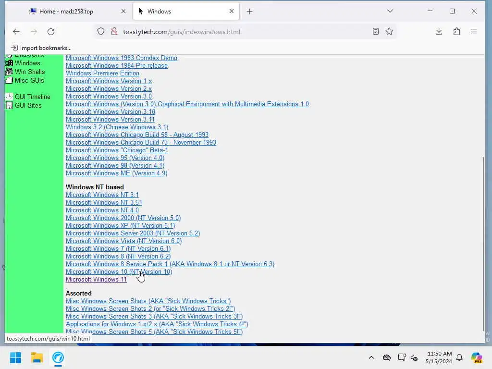
Task: Click the GUI Sites sidebar icon
Action: pyautogui.click(x=9, y=105)
